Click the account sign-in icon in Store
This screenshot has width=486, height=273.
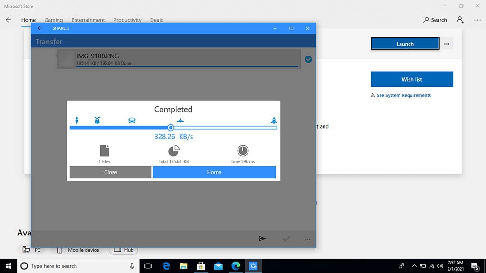(x=460, y=20)
